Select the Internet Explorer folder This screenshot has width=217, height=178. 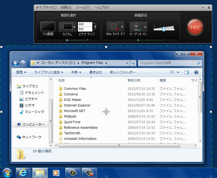coord(77,105)
